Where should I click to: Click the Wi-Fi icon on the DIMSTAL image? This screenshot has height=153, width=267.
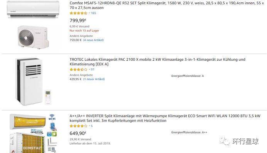52,117
